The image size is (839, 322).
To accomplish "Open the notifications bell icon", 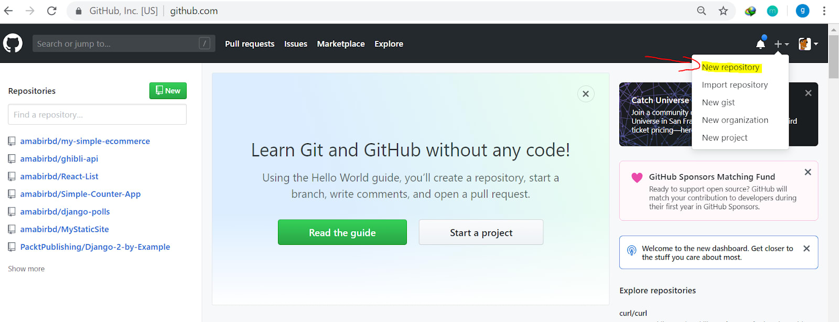I will click(761, 44).
